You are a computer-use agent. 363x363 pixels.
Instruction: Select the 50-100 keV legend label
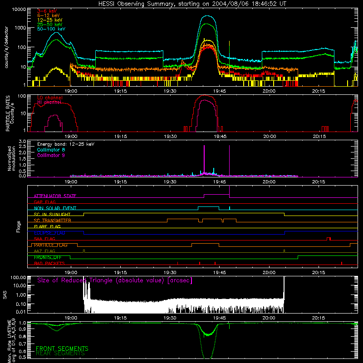(51, 29)
